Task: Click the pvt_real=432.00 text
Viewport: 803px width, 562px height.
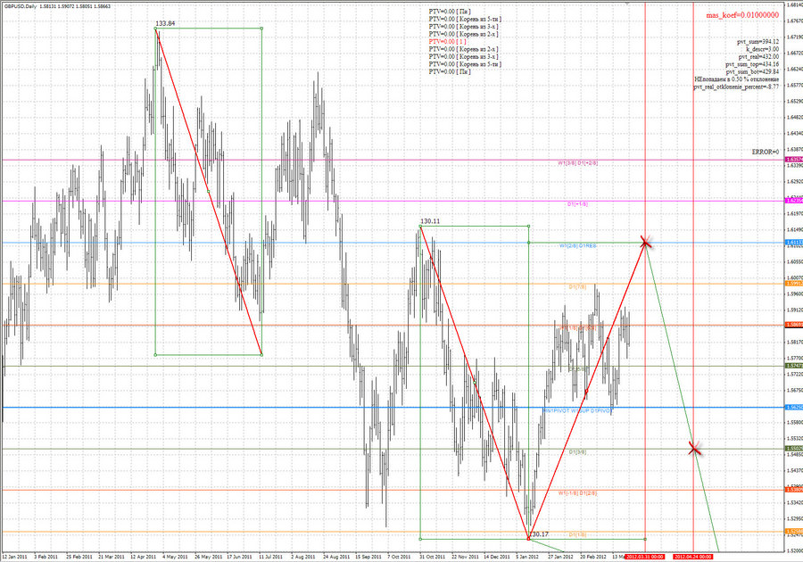Action: (759, 57)
